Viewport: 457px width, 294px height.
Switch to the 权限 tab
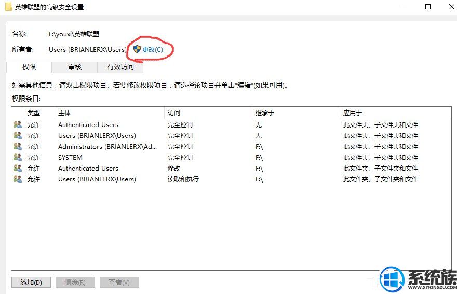pyautogui.click(x=29, y=67)
